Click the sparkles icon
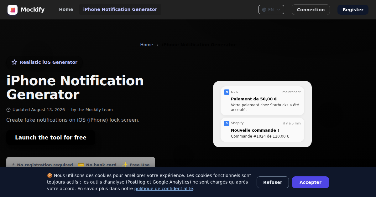This screenshot has height=197, width=376. click(125, 165)
